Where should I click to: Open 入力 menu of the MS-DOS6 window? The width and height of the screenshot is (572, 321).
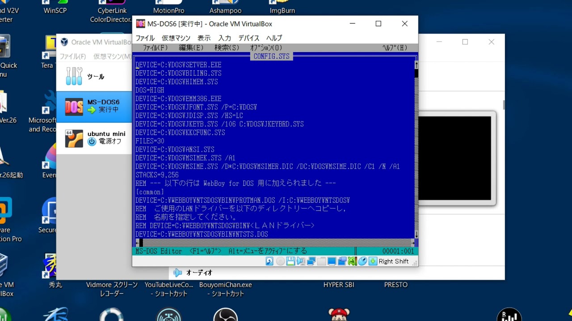pos(224,38)
